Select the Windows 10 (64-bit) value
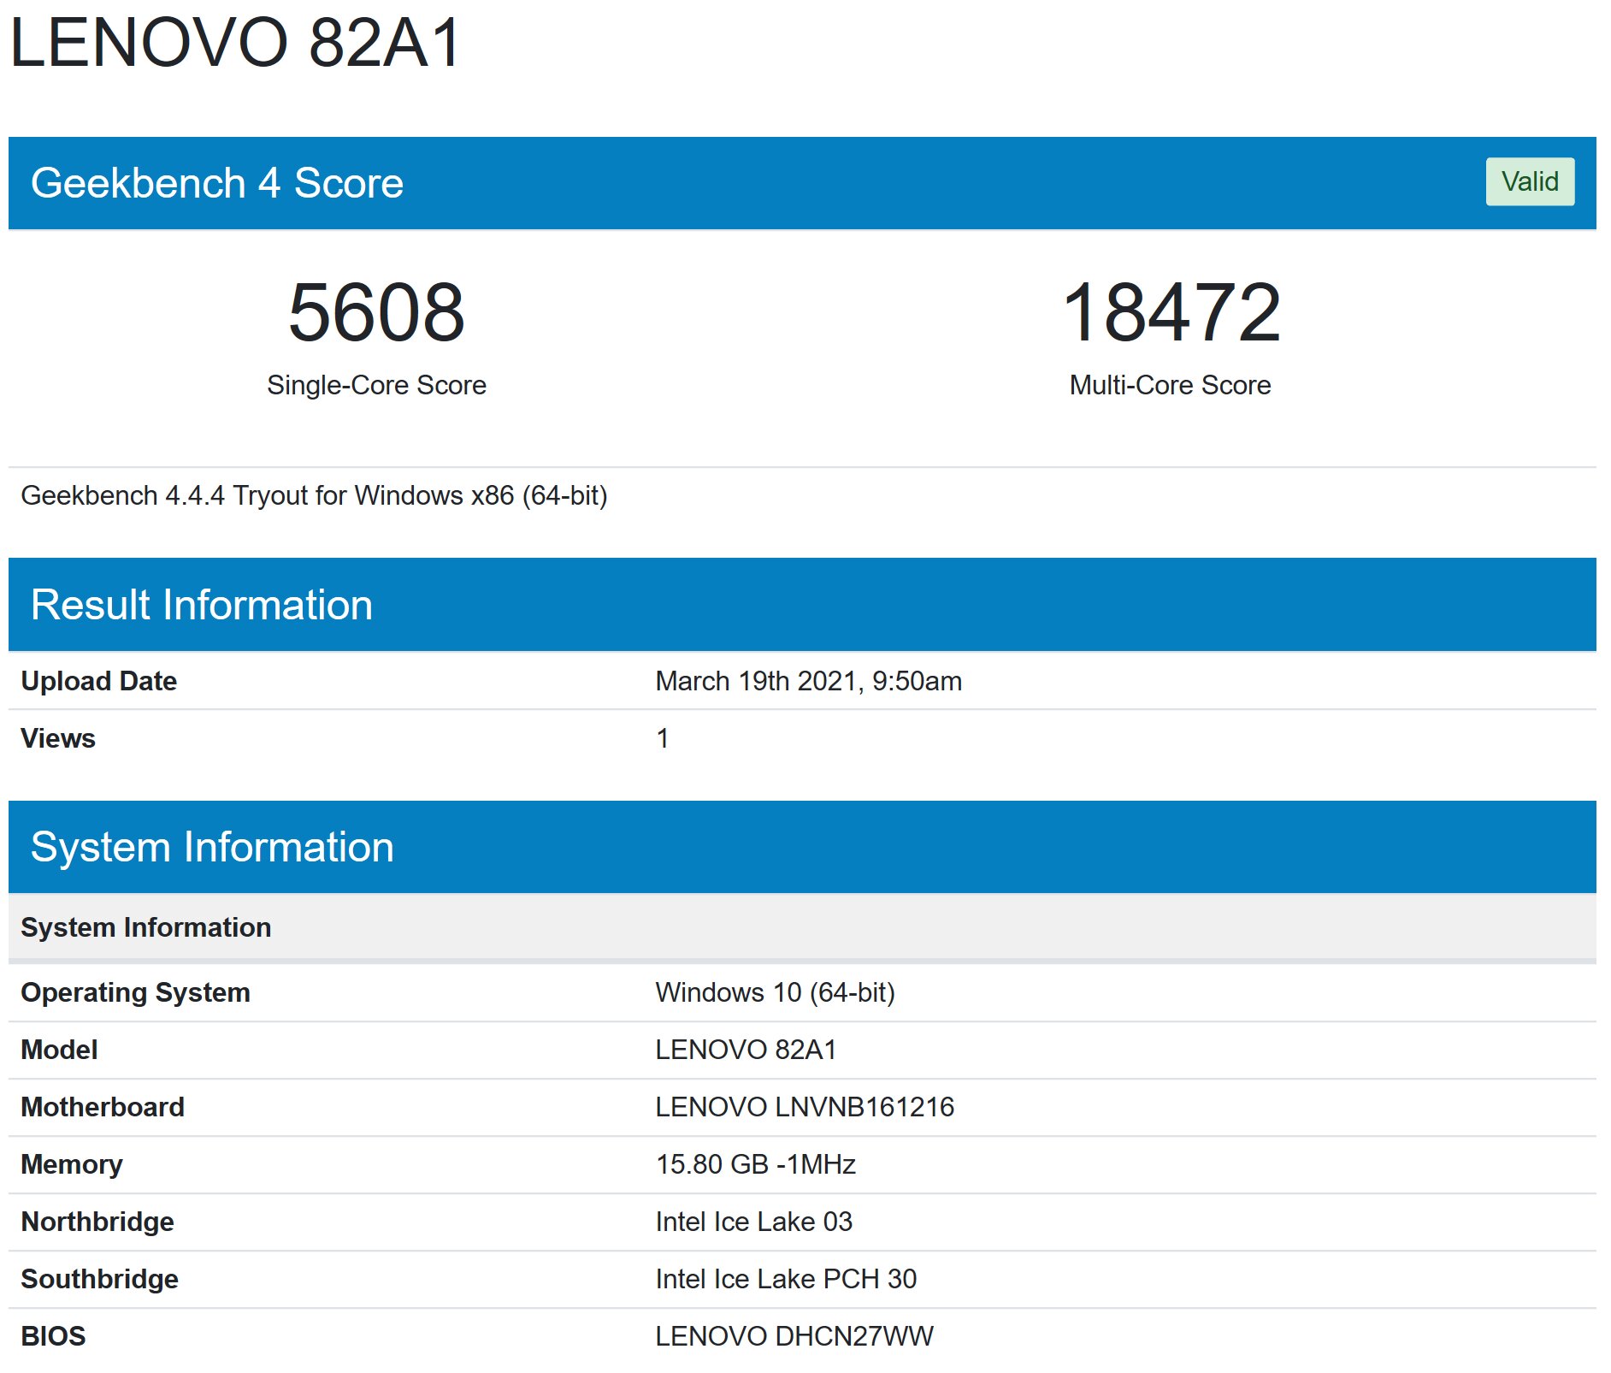The height and width of the screenshot is (1373, 1611). tap(775, 992)
